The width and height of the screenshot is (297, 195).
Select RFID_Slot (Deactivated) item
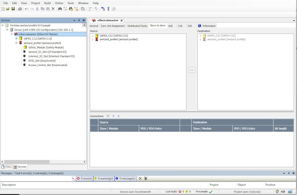[42, 61]
